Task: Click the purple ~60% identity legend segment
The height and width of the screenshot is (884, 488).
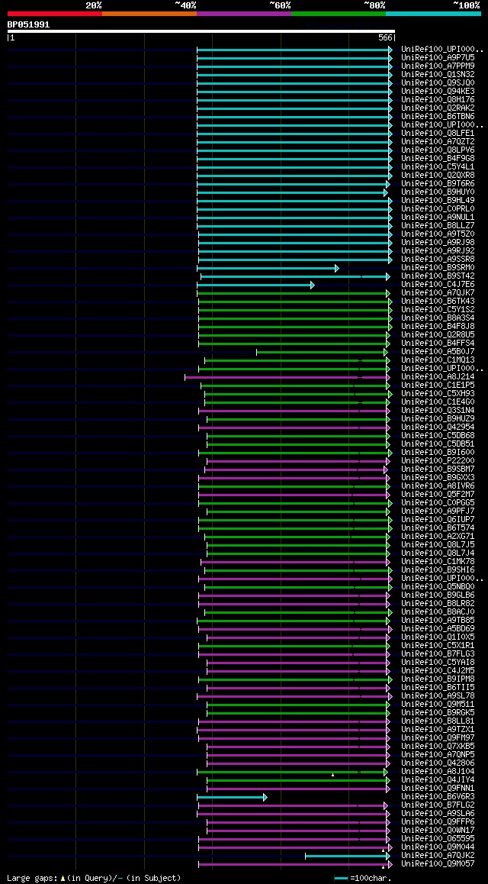Action: point(244,13)
